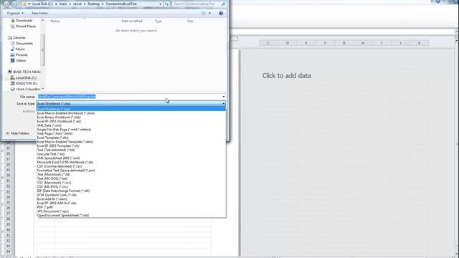Select OpenDocument Spreadsheet (*.ods) type
459x258 pixels.
click(x=131, y=215)
